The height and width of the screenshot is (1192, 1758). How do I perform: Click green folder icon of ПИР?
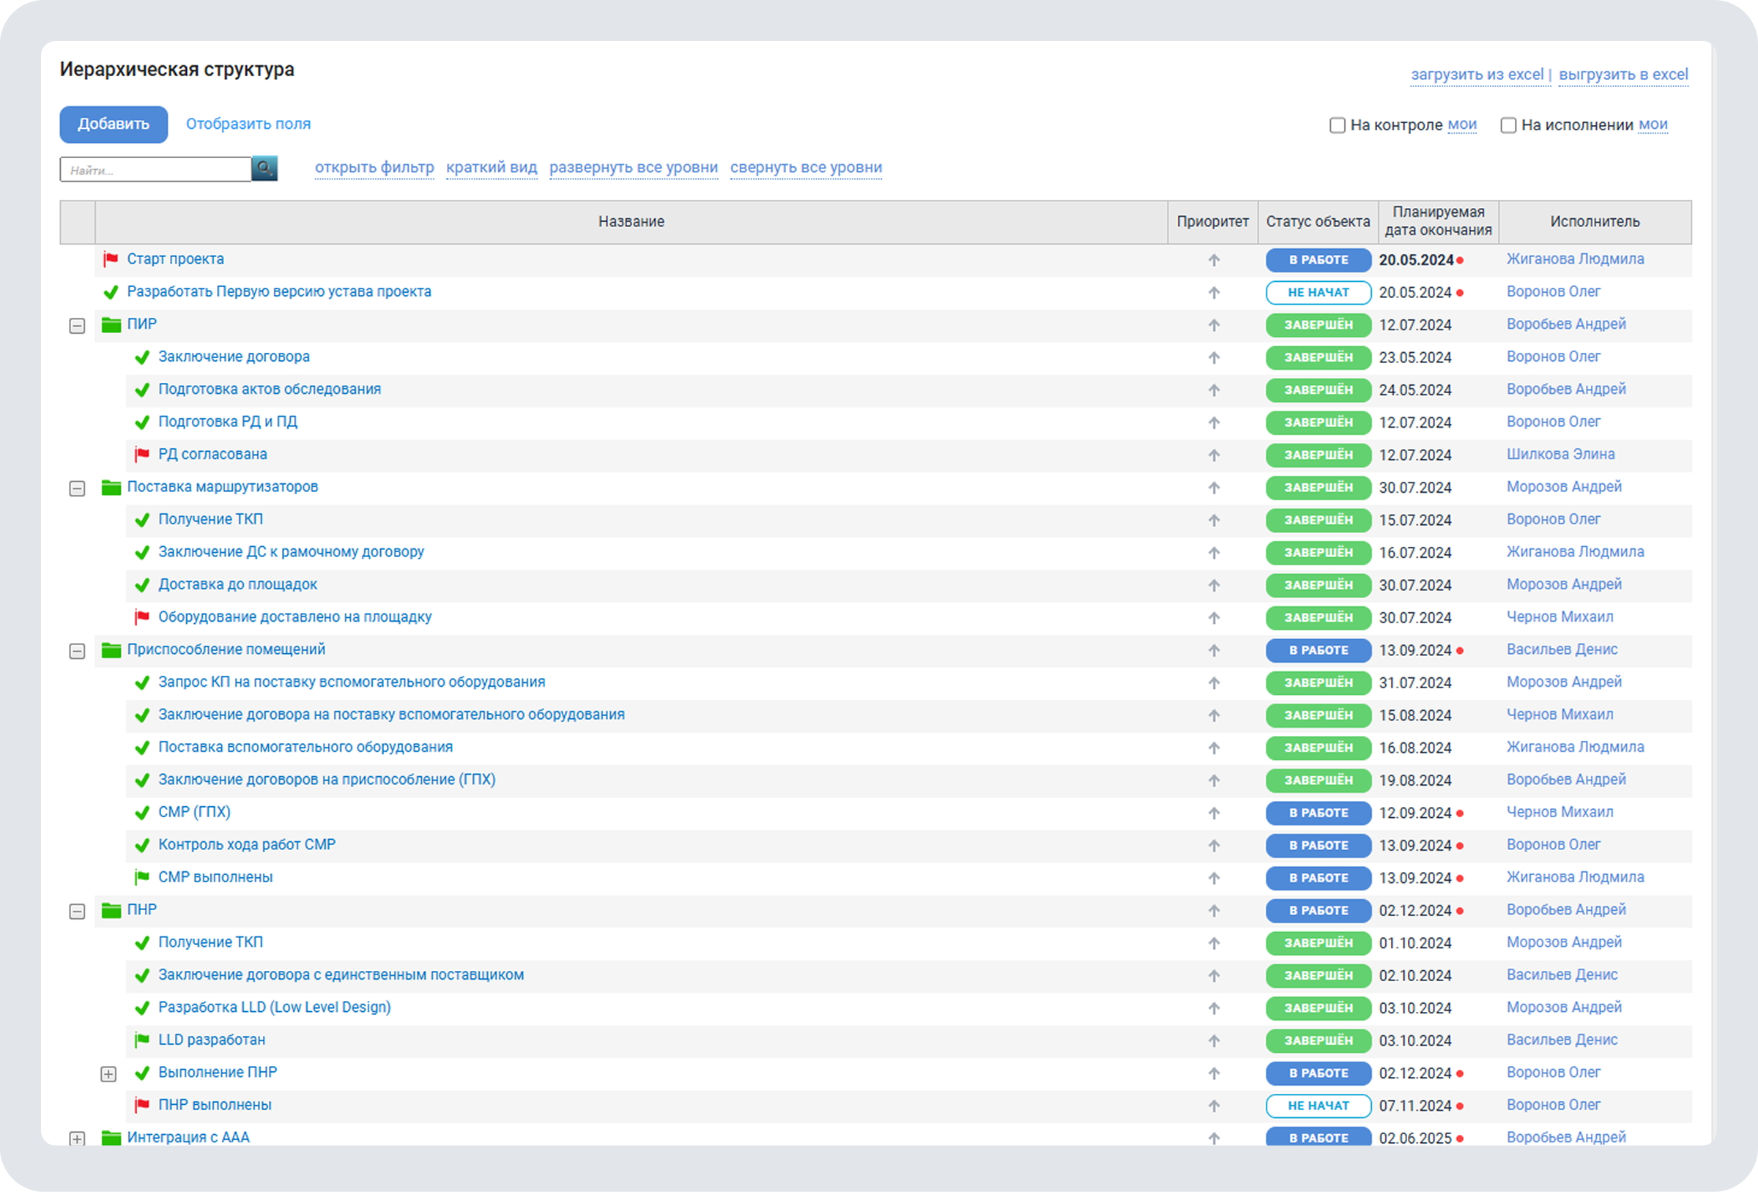pyautogui.click(x=111, y=324)
